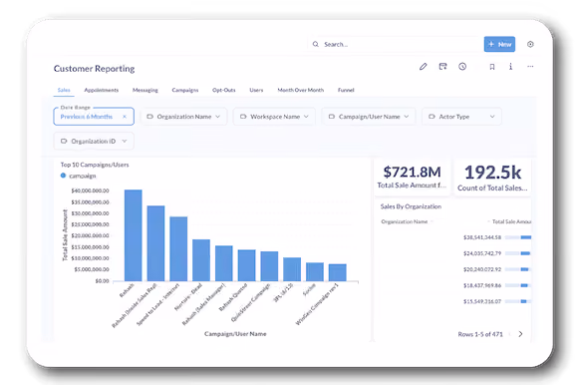Image resolution: width=580 pixels, height=385 pixels.
Task: Click the $20,240,072.92 row value
Action: (x=482, y=269)
